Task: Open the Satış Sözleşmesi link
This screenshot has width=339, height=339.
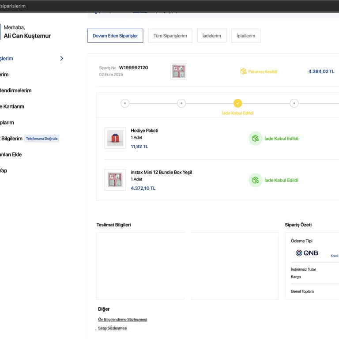Action: coord(113,328)
